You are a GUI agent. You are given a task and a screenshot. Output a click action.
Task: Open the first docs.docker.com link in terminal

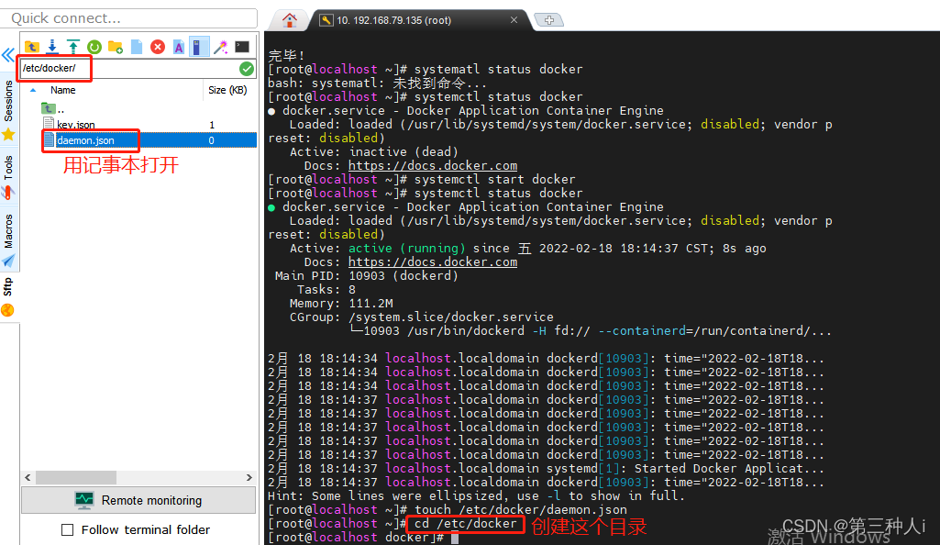(x=432, y=165)
